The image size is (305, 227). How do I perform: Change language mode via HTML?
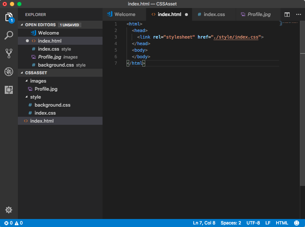point(282,223)
